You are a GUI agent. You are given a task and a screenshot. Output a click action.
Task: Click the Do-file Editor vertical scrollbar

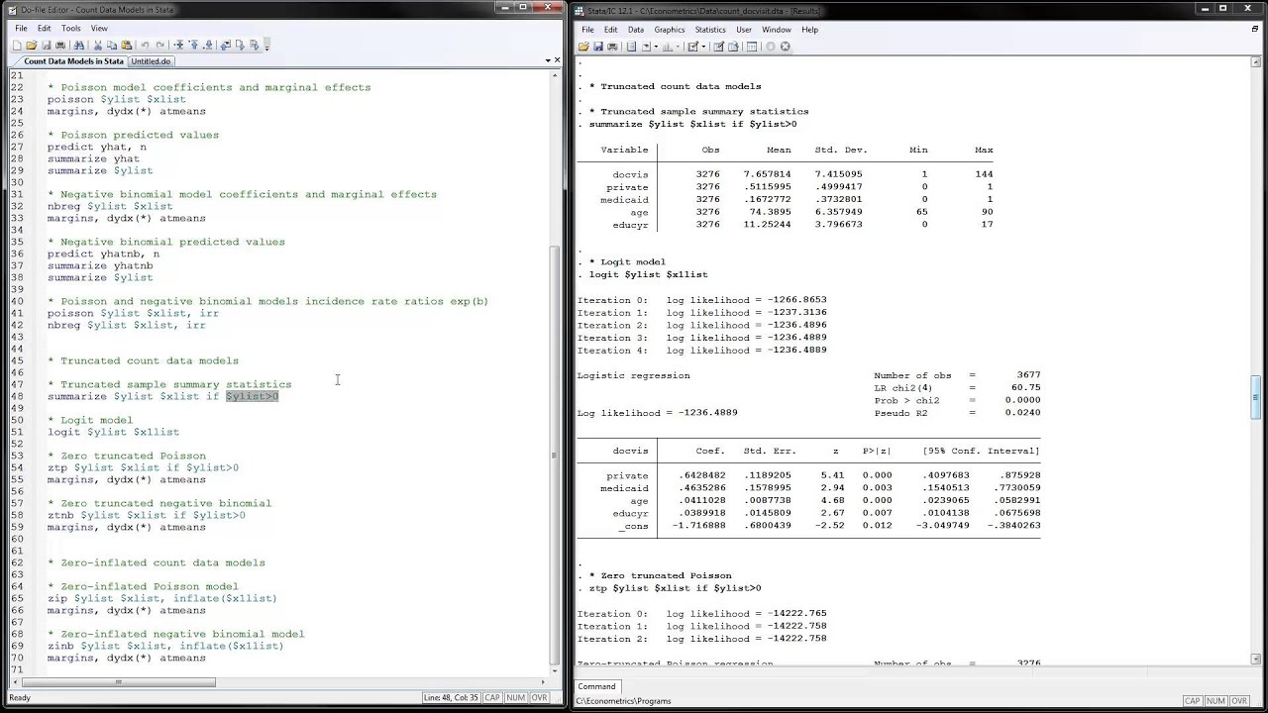pyautogui.click(x=555, y=456)
